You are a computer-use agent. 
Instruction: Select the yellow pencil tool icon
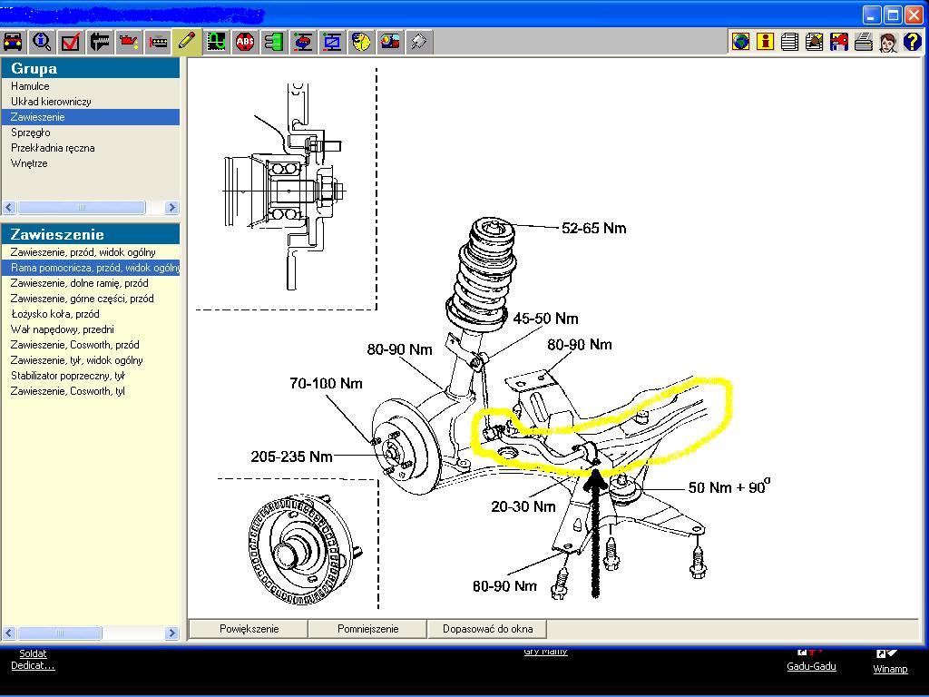187,42
